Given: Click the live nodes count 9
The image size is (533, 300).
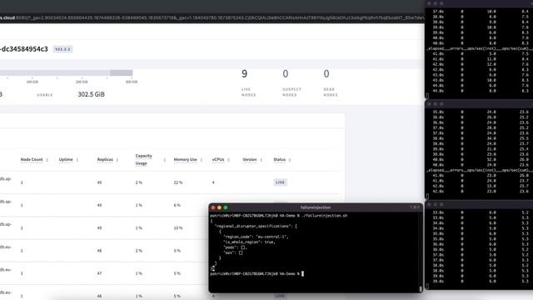Looking at the screenshot, I should coord(244,74).
